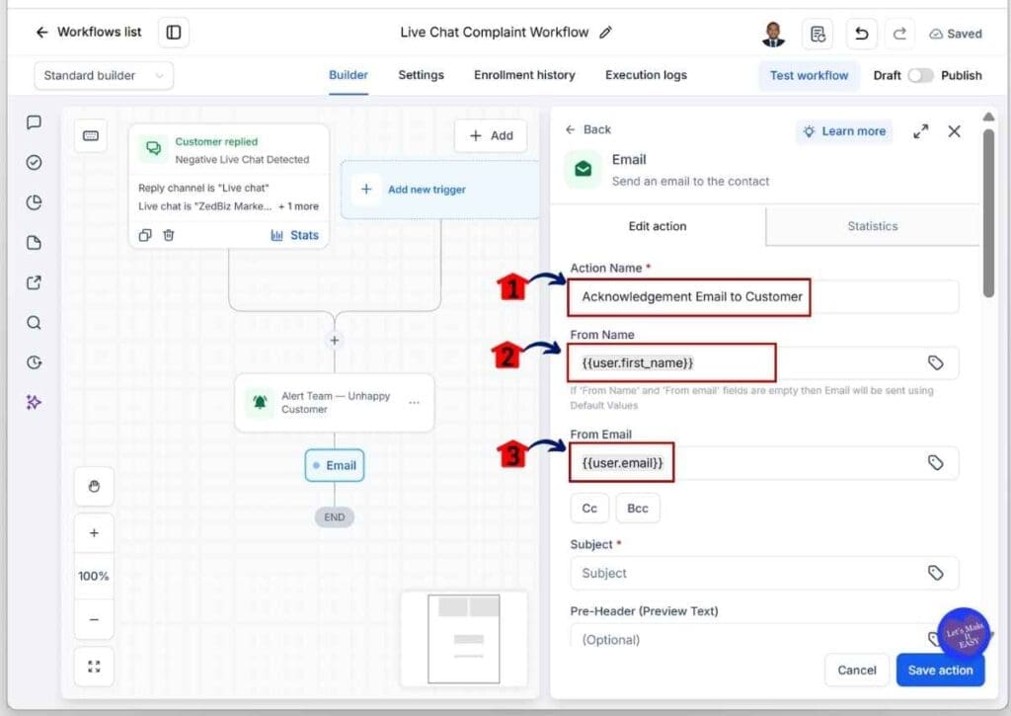Fit workflow to screen
Screen dimensions: 1011x716
(x=94, y=667)
